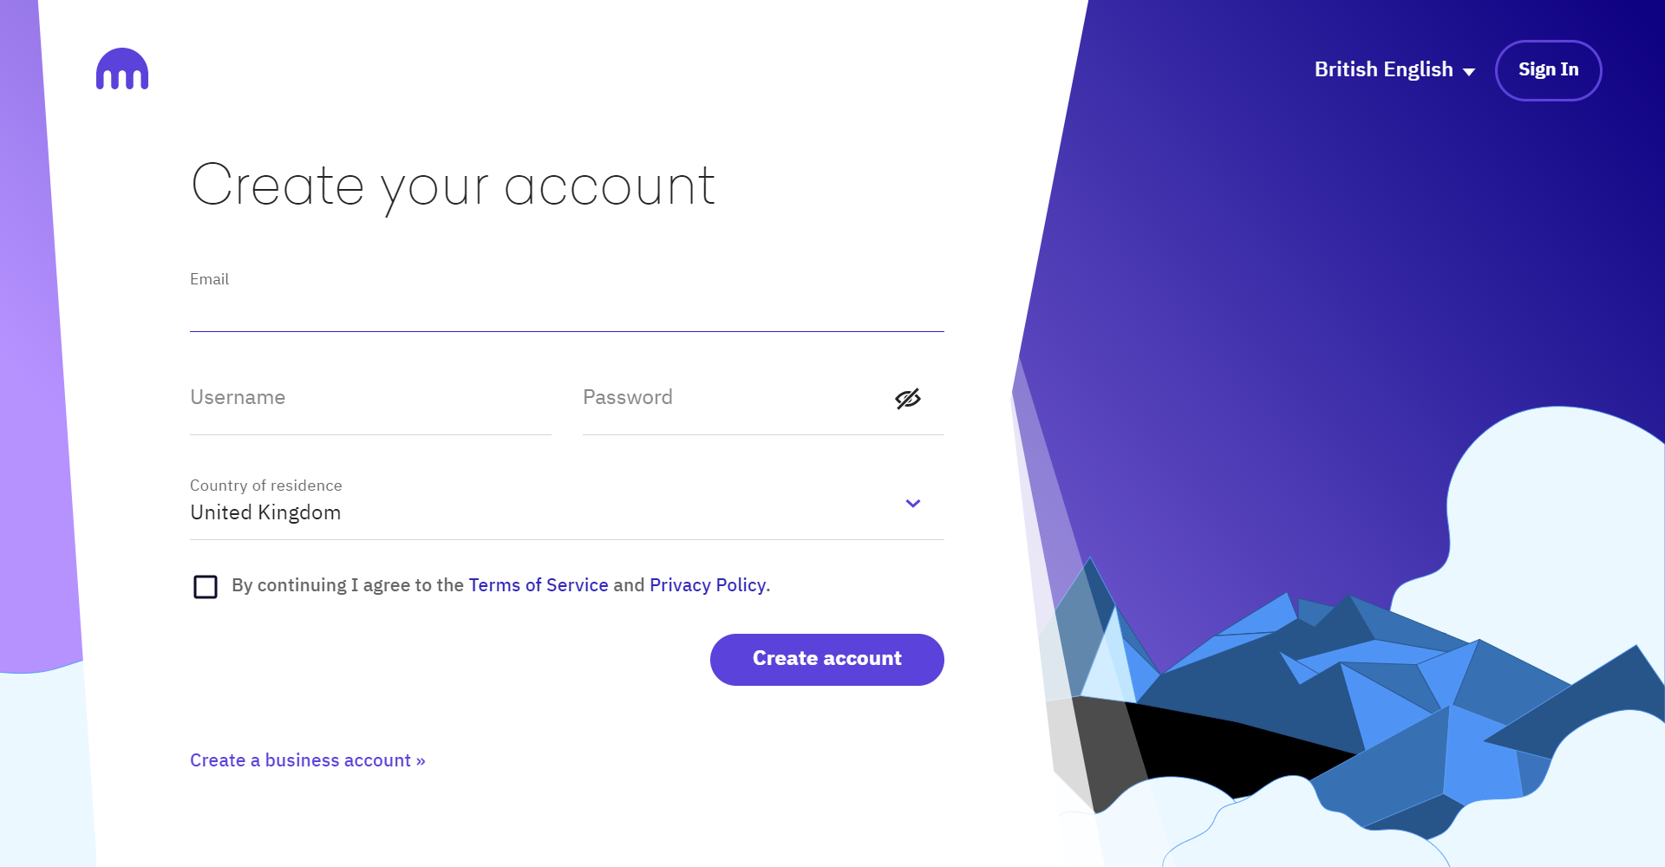Click the Country of residence label
1665x867 pixels.
click(x=265, y=486)
